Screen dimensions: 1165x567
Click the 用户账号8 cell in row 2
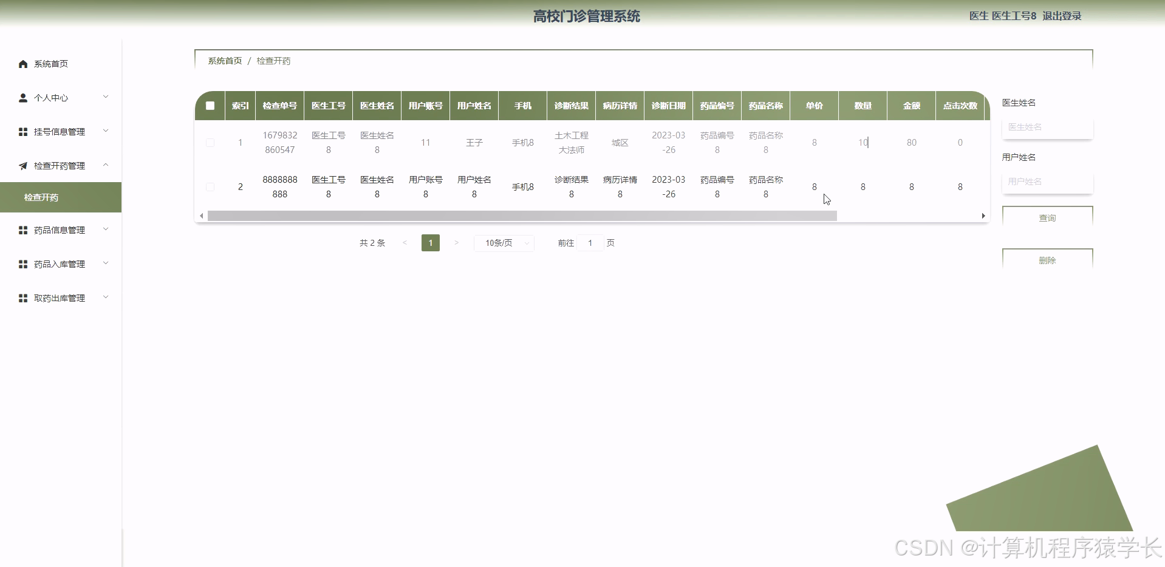(426, 187)
